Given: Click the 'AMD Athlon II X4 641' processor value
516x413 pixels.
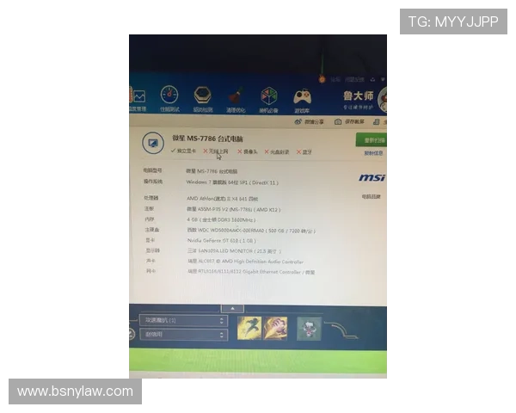Looking at the screenshot, I should point(223,199).
